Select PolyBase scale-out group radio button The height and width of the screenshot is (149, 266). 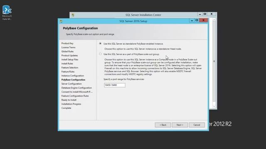click(x=100, y=54)
